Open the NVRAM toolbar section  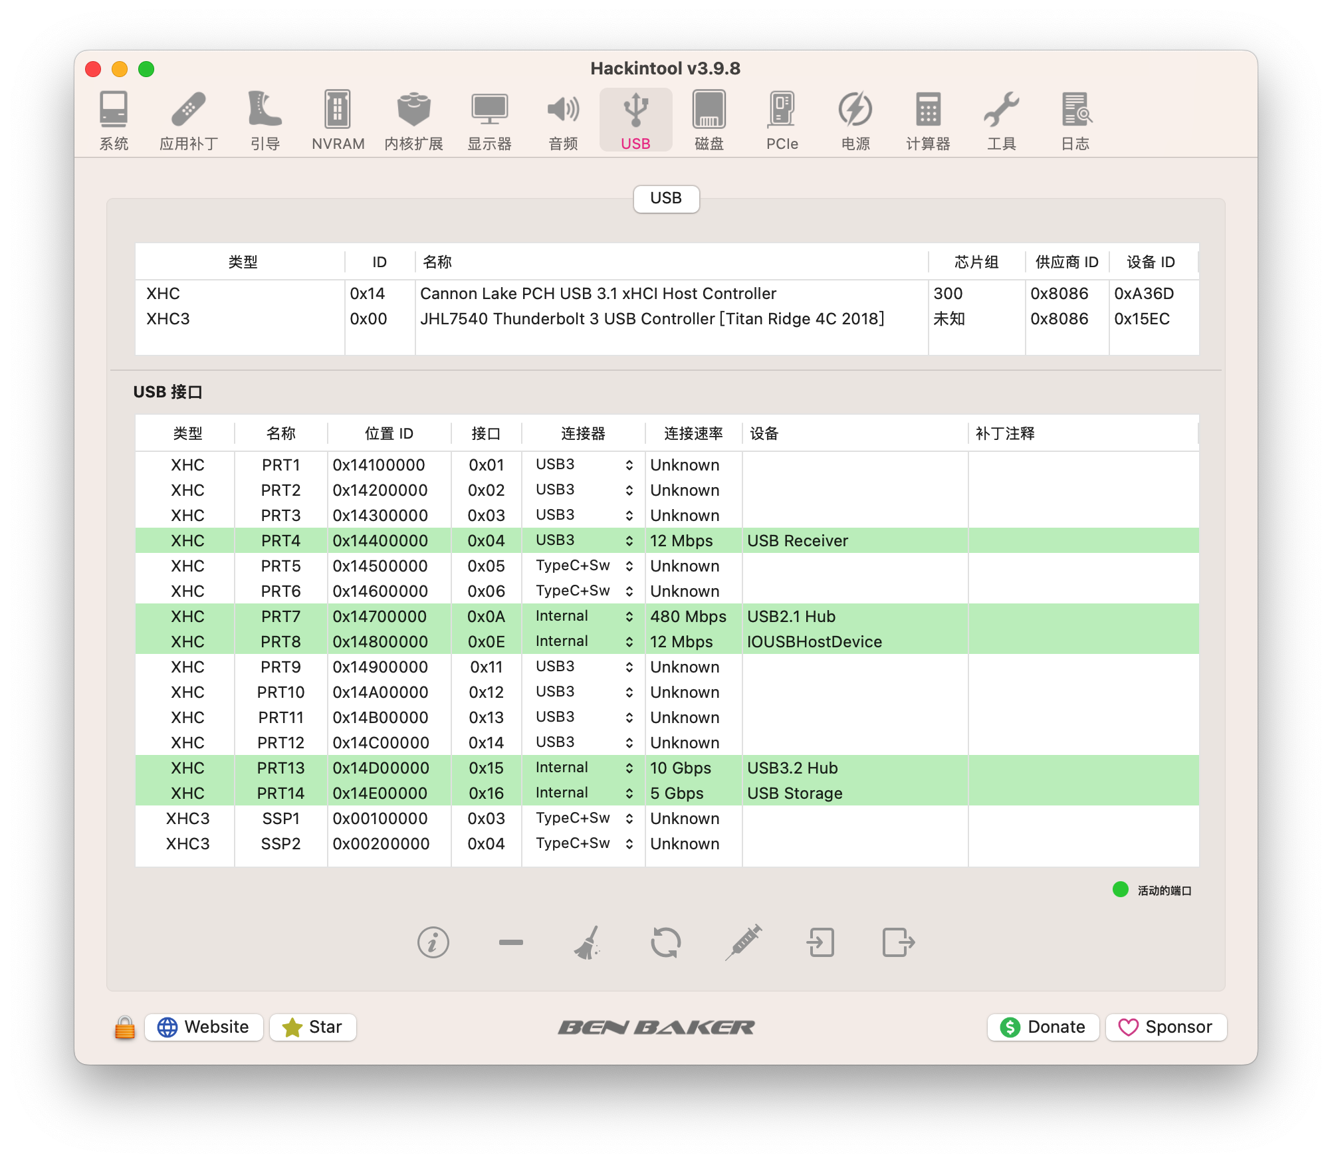pyautogui.click(x=338, y=121)
